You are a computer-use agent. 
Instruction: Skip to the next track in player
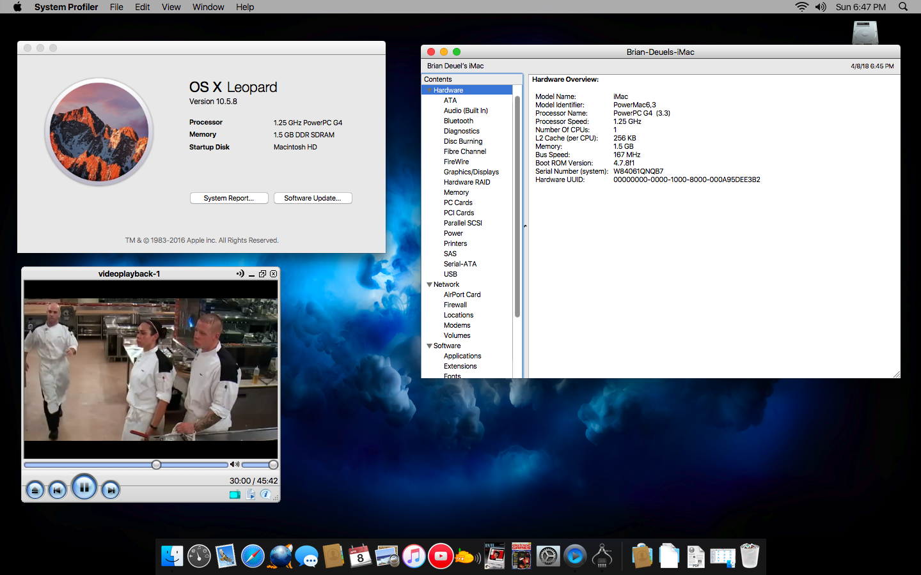[111, 490]
